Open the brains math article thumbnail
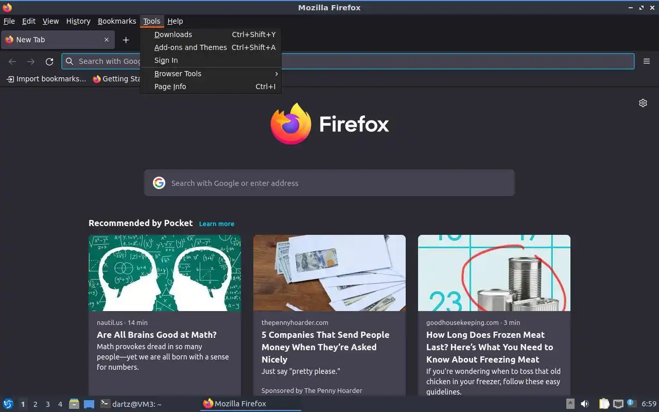This screenshot has width=659, height=412. click(165, 273)
